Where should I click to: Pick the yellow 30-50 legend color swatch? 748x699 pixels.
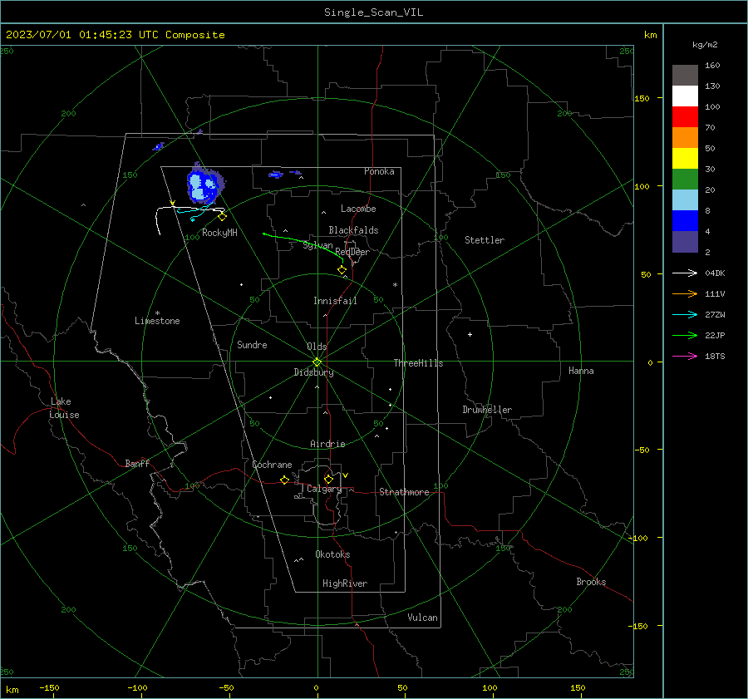[685, 159]
